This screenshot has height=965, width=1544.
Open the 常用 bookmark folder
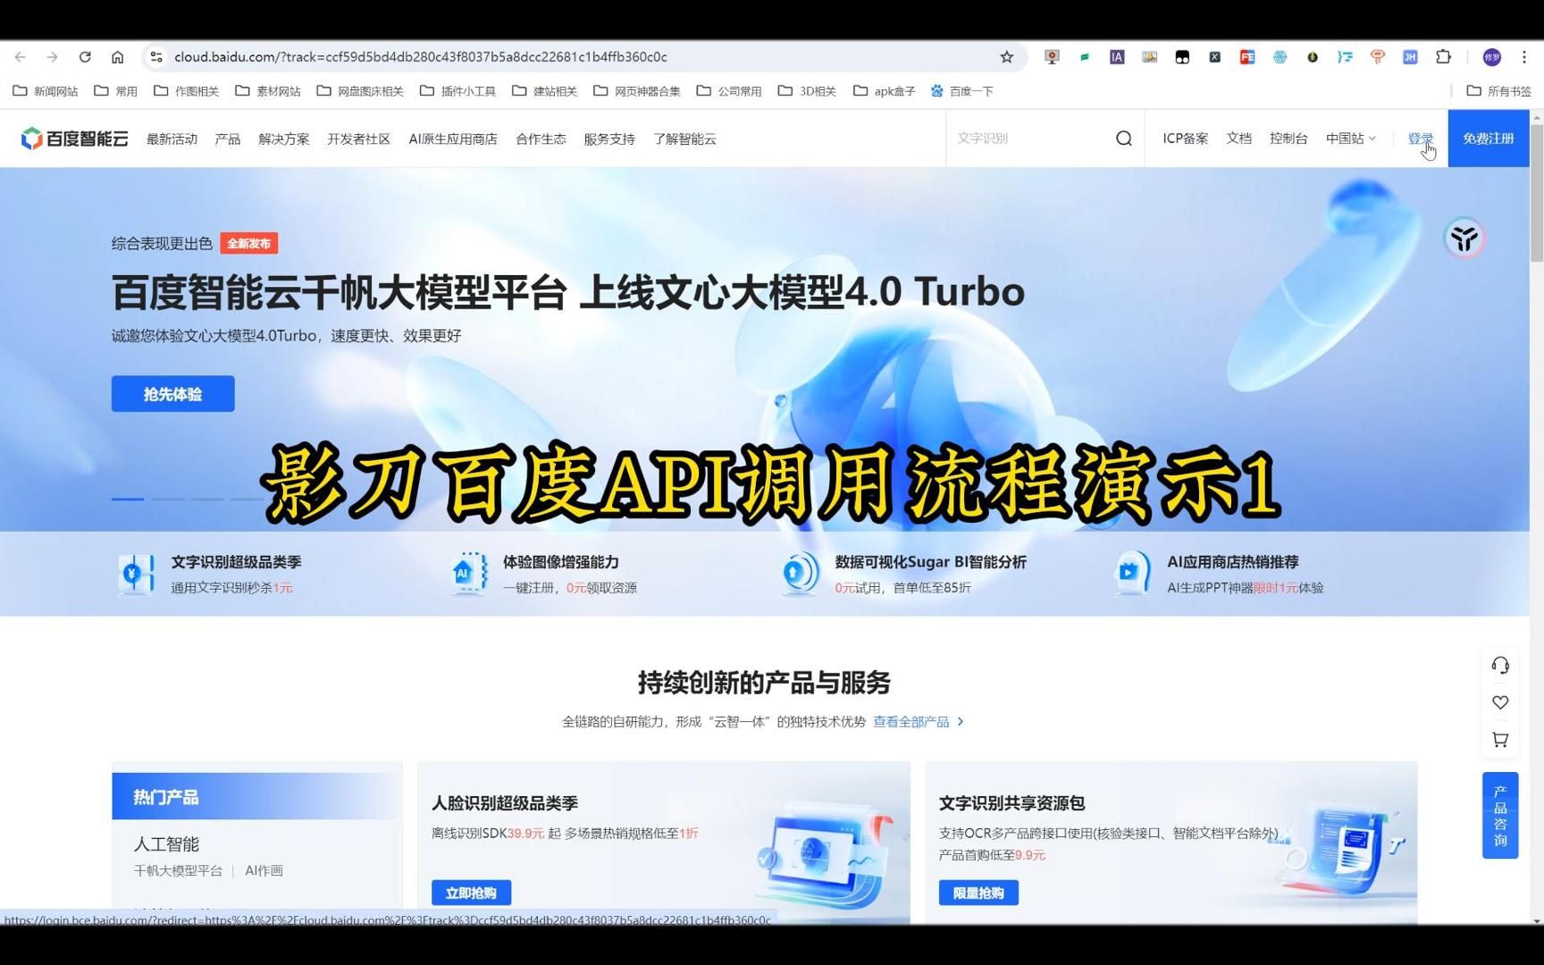(x=116, y=91)
